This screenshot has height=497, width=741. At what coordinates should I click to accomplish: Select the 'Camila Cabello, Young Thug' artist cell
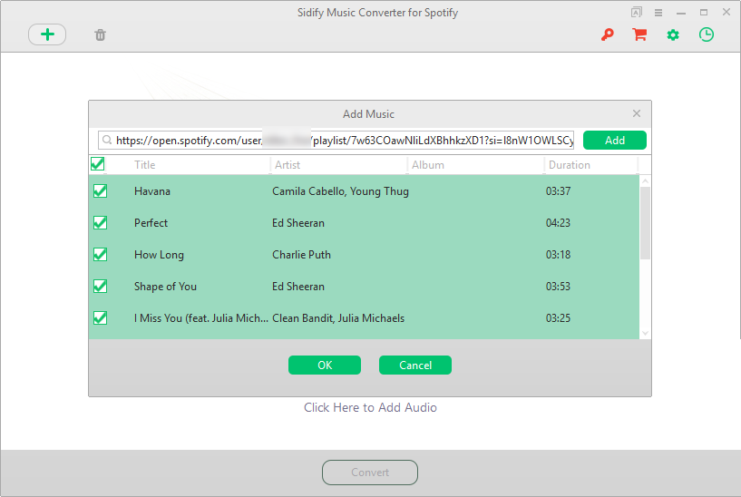pos(340,191)
